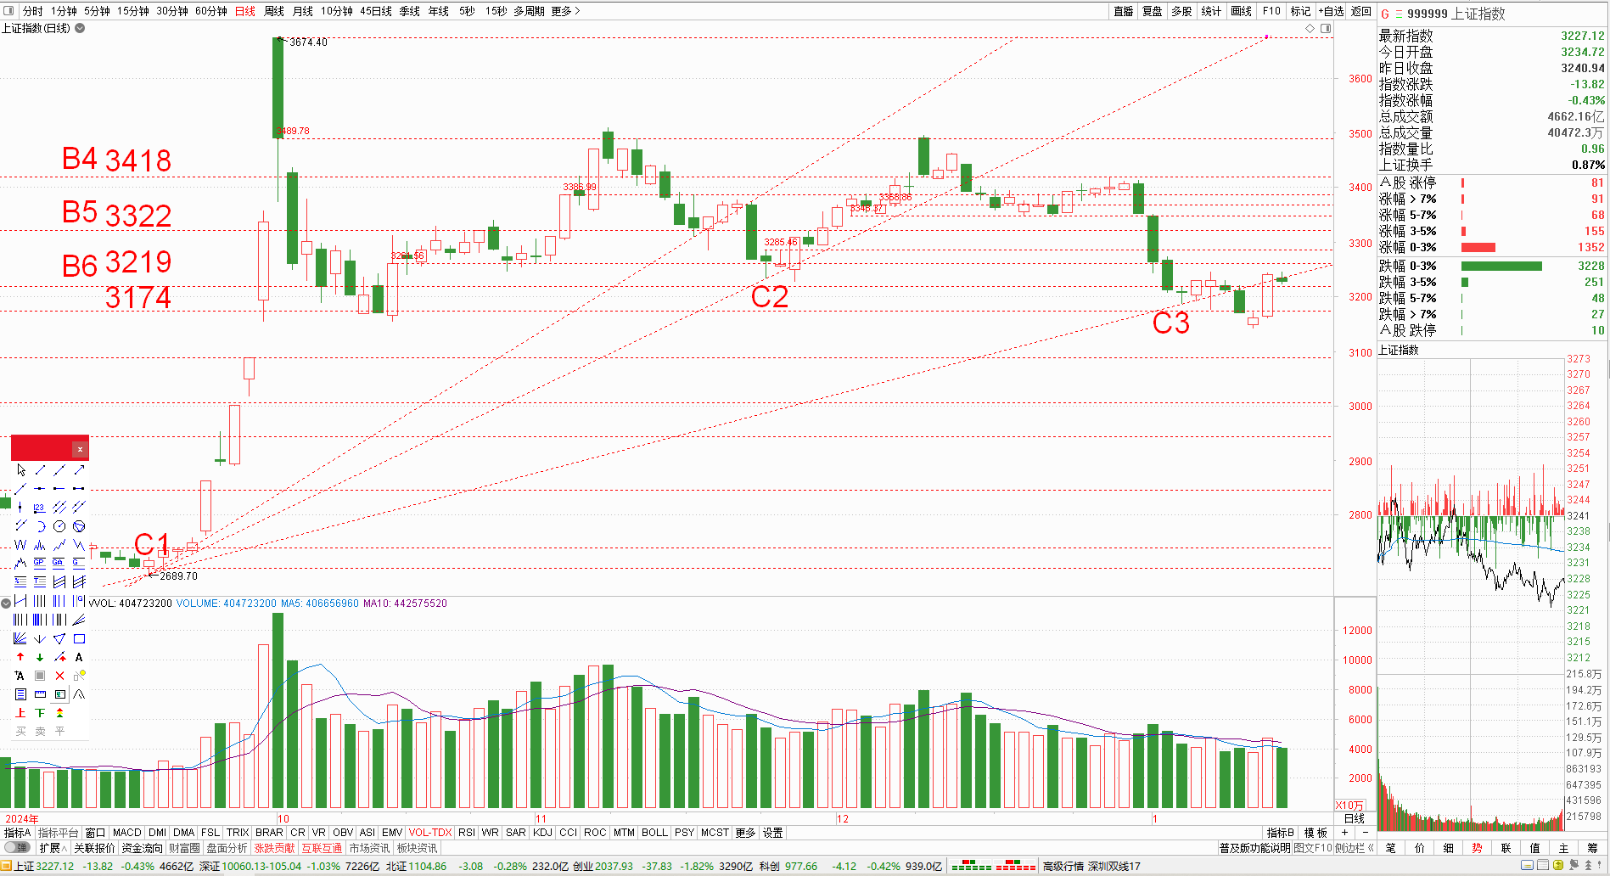This screenshot has width=1610, height=876.
Task: Toggle the side panel icon above chart
Action: point(1326,29)
